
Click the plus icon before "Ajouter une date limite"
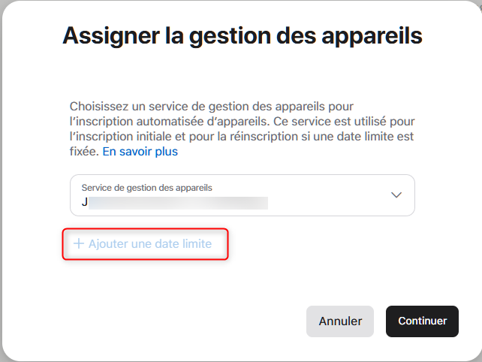tap(78, 244)
